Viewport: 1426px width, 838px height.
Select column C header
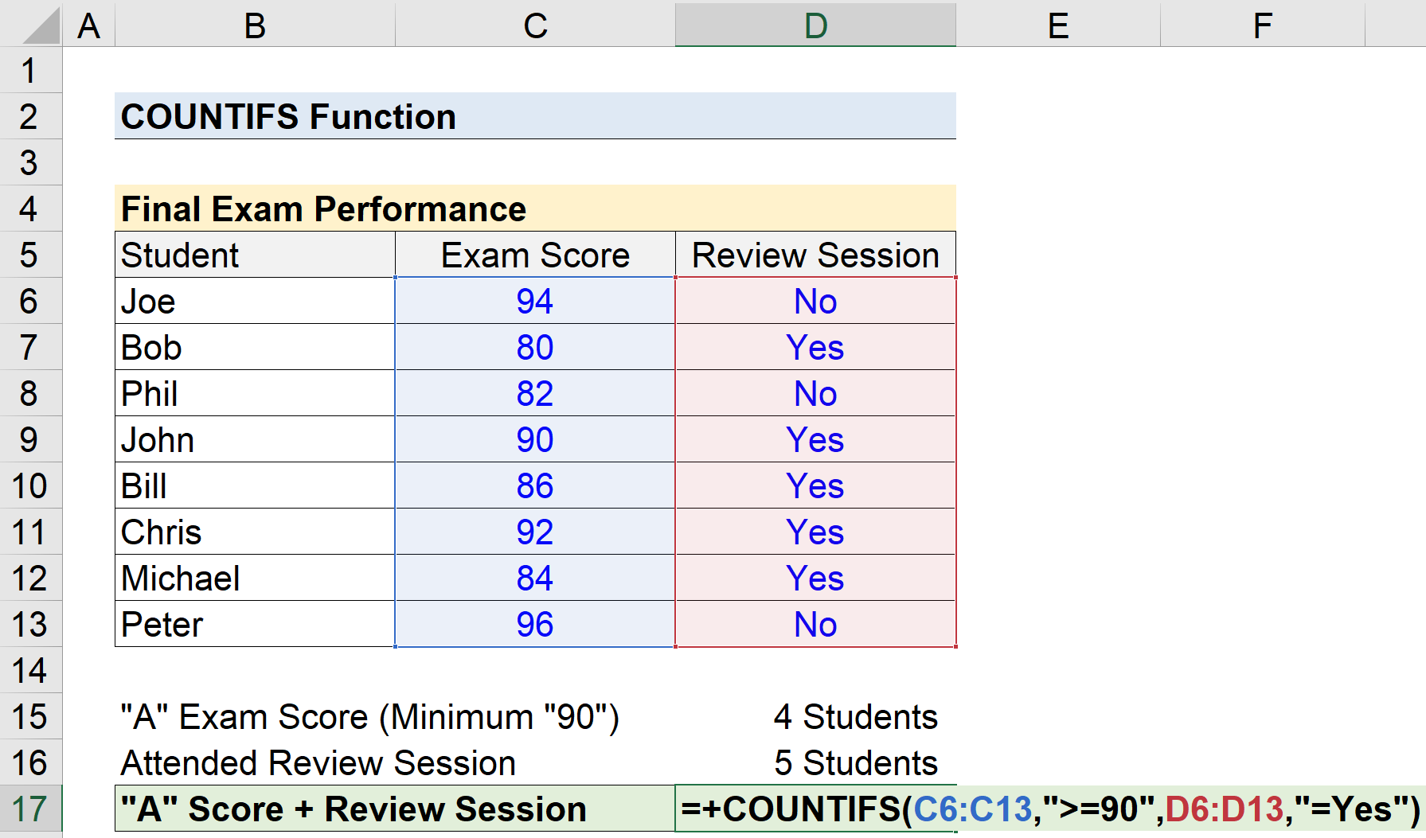click(x=535, y=25)
